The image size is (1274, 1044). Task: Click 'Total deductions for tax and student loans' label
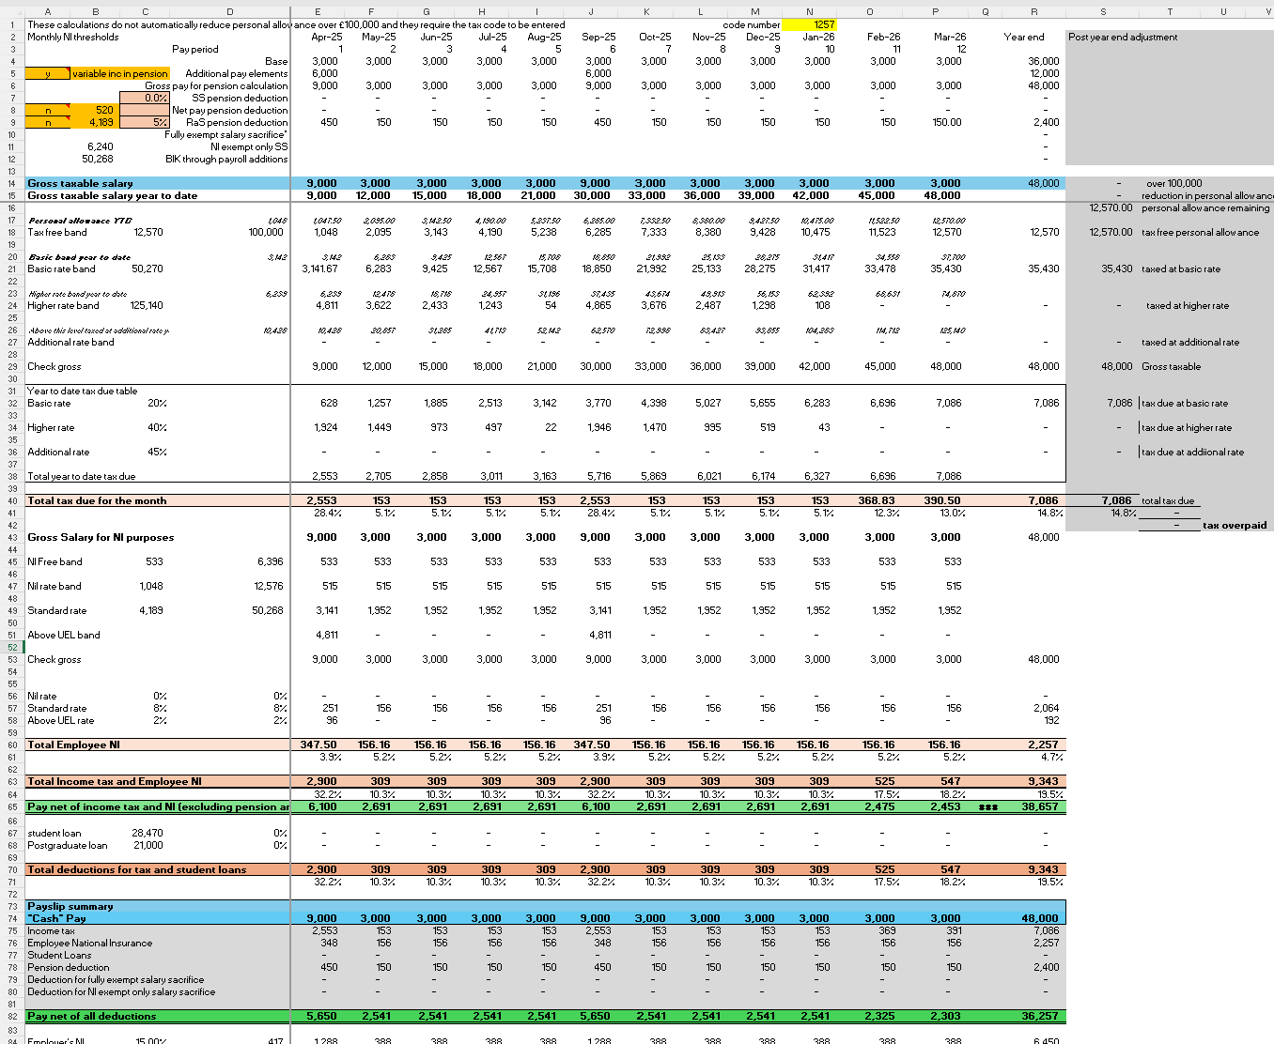pos(136,869)
